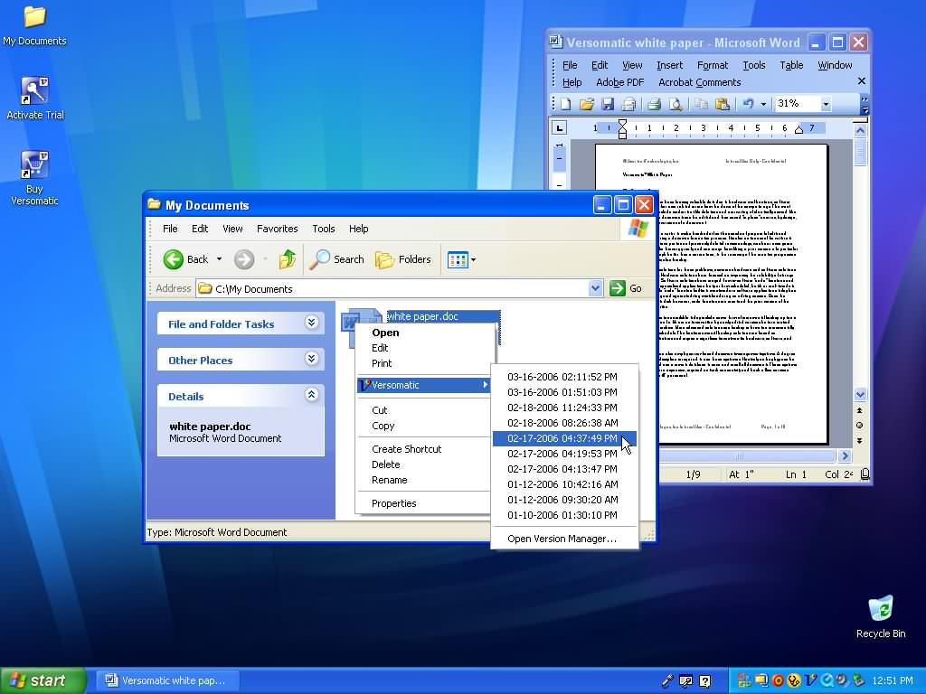Click Word horizontal scrollbar right arrow
Screen dimensions: 926x694
pos(845,455)
